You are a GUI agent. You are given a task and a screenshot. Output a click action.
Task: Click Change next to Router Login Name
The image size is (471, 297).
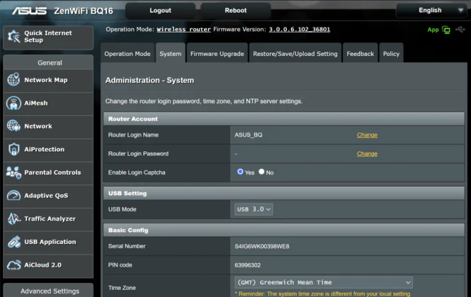click(x=367, y=135)
